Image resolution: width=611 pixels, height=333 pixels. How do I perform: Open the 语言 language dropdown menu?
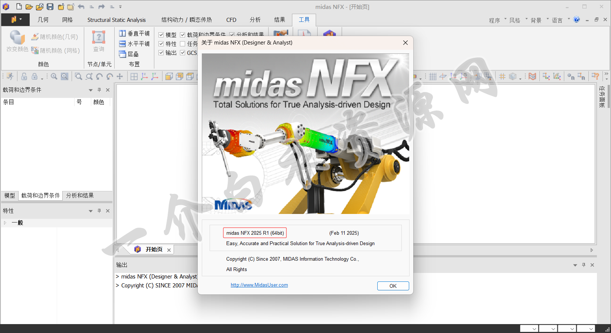coord(560,20)
